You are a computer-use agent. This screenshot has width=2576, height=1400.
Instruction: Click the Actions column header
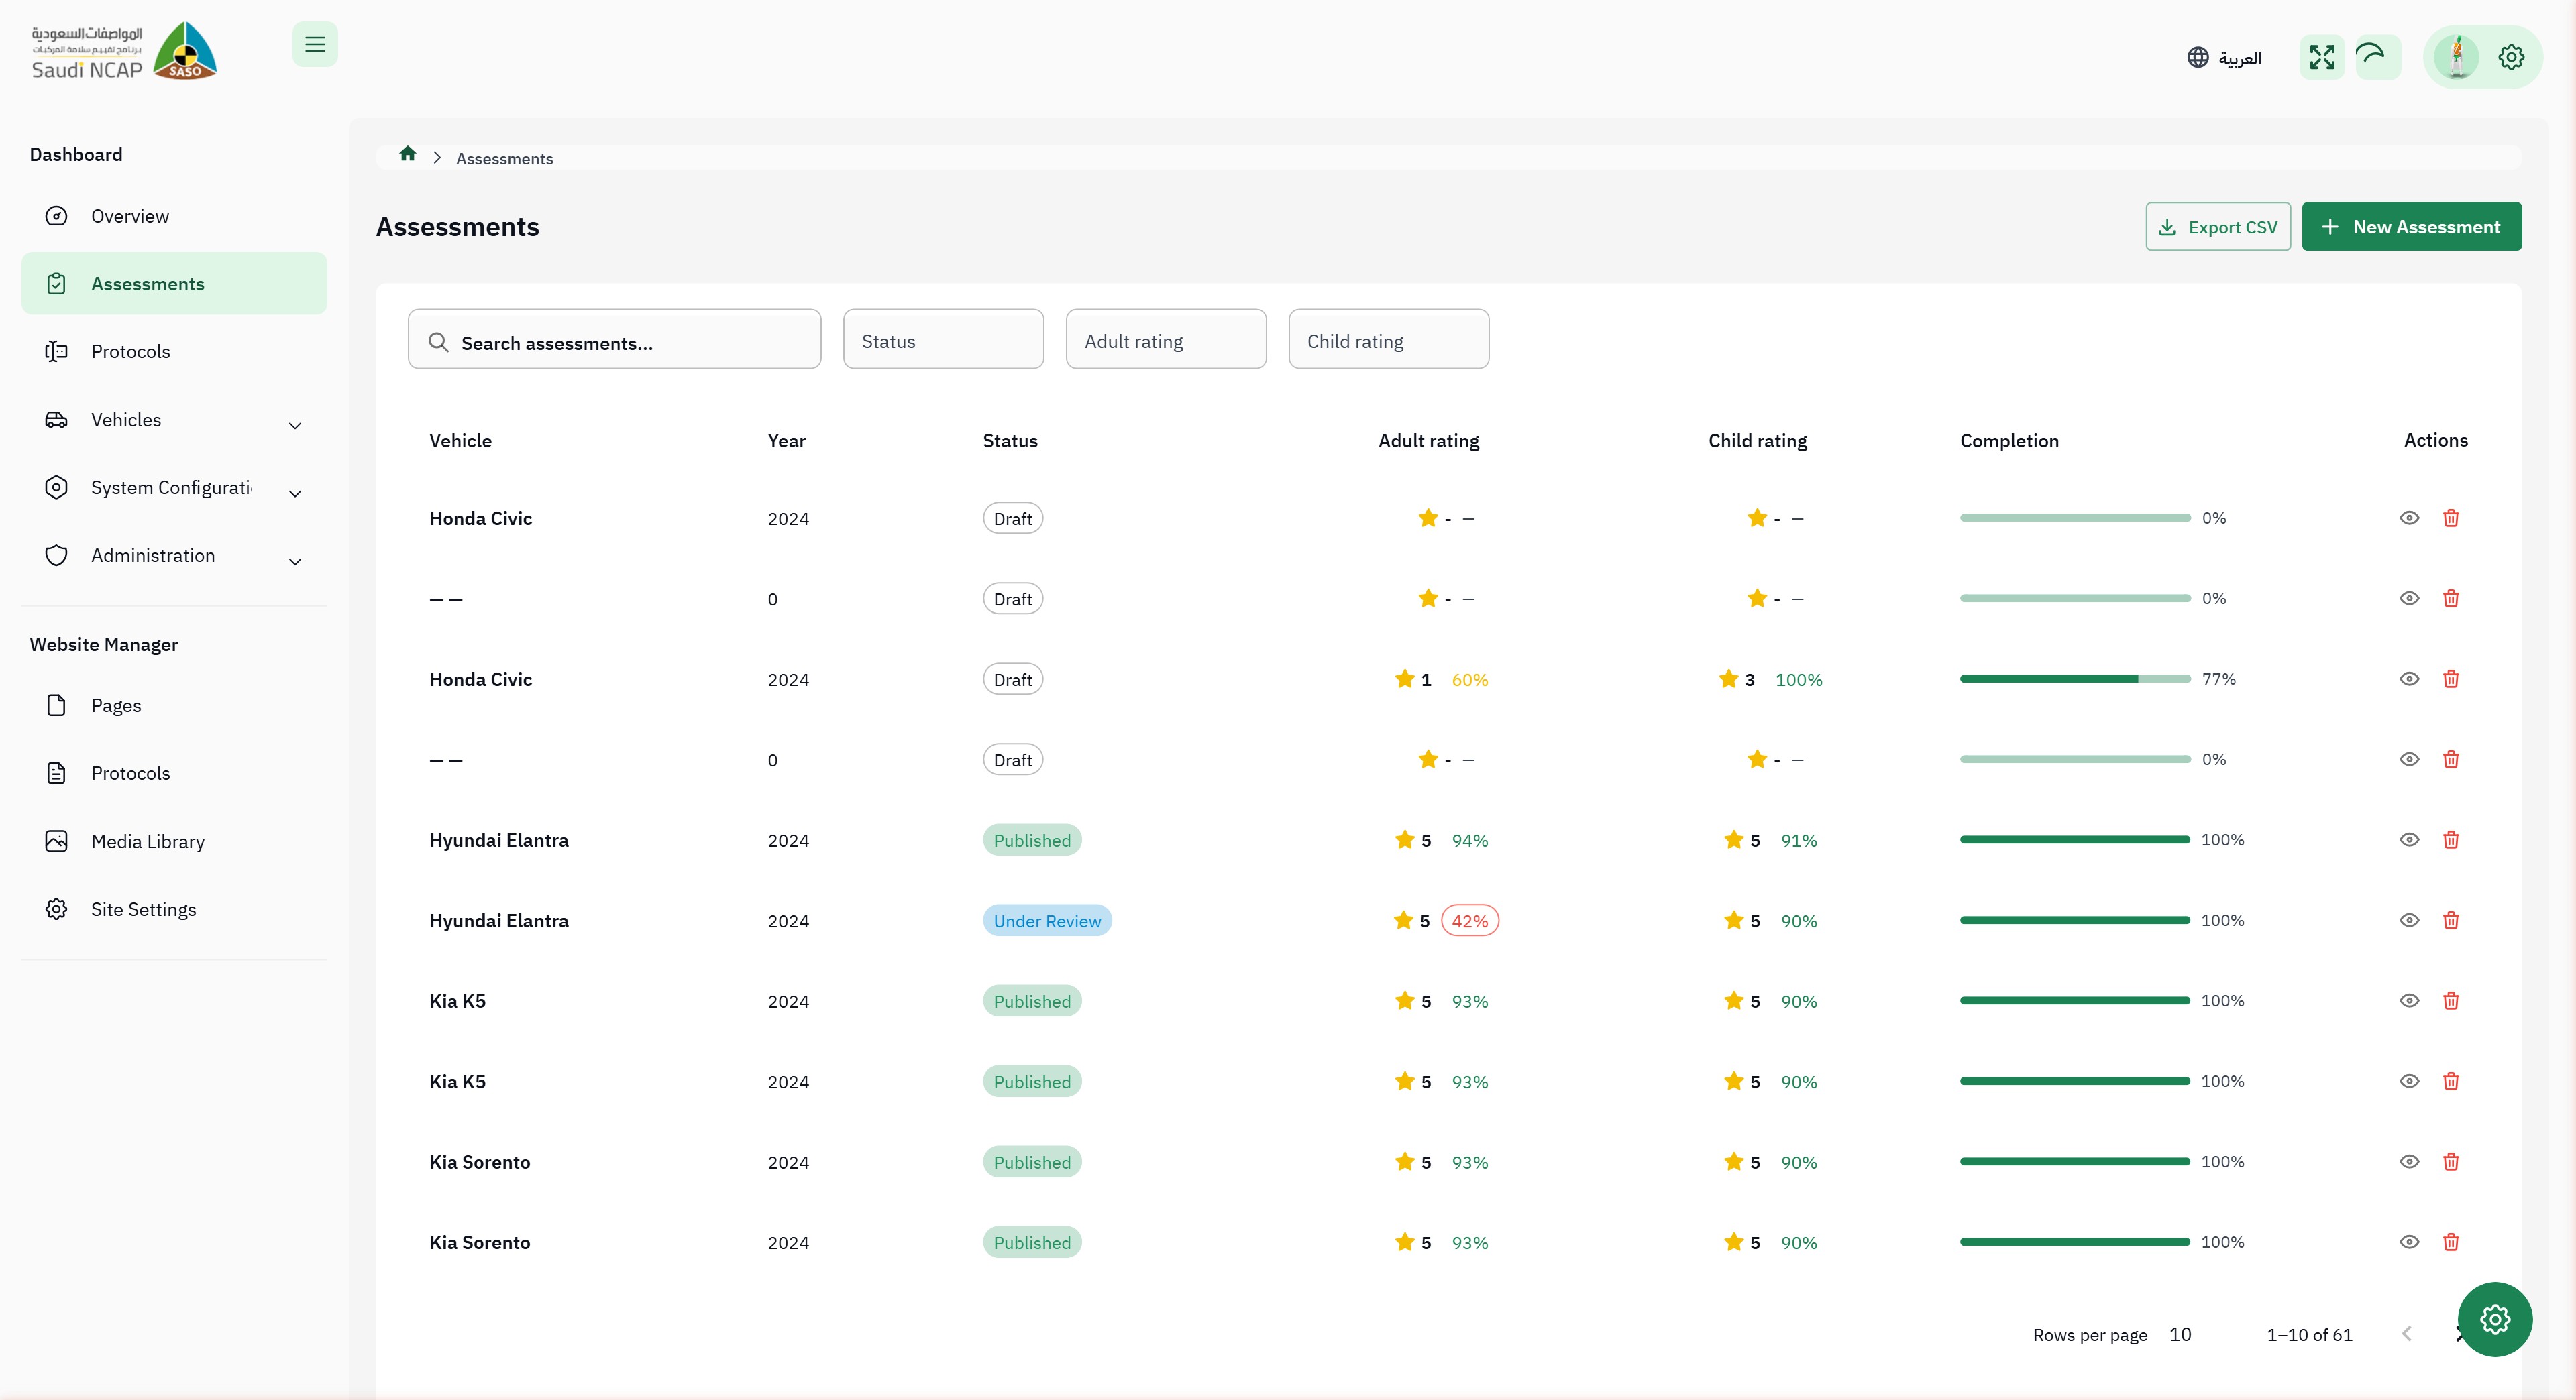[x=2435, y=441]
